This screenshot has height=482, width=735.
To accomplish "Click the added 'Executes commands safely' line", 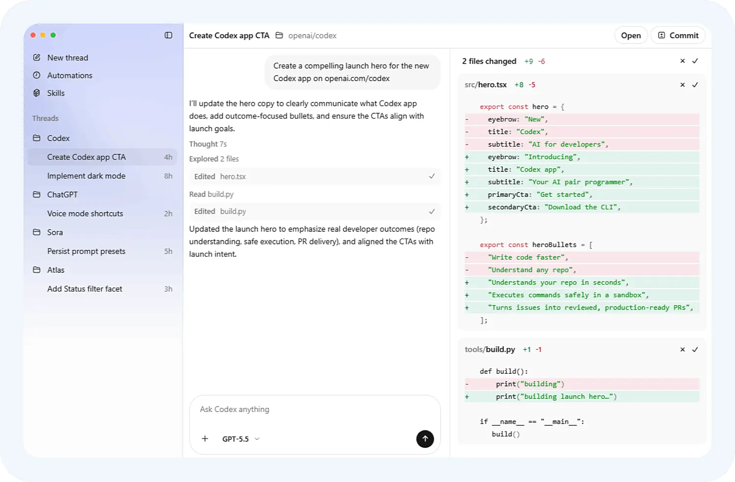I will [582, 295].
